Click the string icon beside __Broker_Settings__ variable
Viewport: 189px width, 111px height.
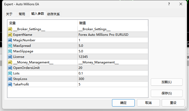10,29
